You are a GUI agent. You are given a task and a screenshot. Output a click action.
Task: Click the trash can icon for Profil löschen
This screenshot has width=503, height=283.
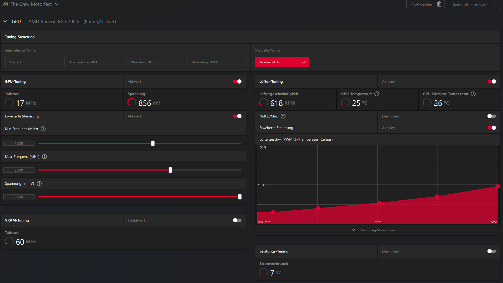pos(439,4)
